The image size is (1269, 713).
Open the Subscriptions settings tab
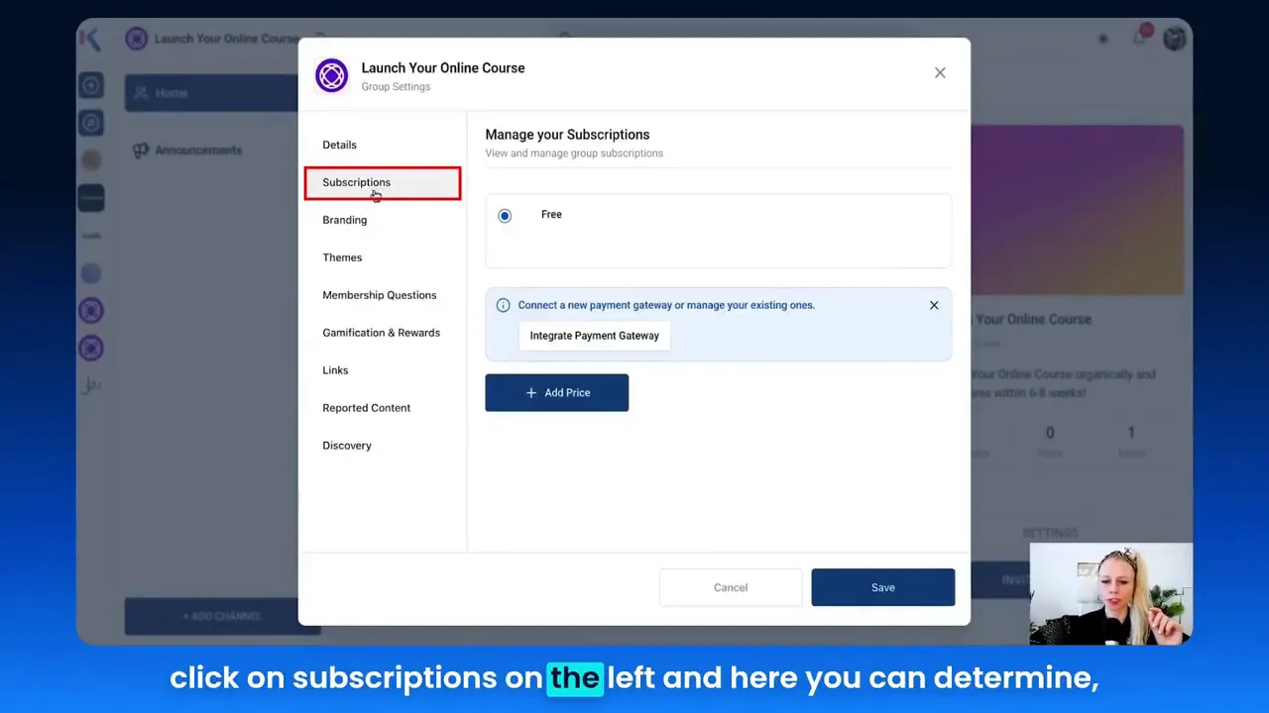[382, 182]
